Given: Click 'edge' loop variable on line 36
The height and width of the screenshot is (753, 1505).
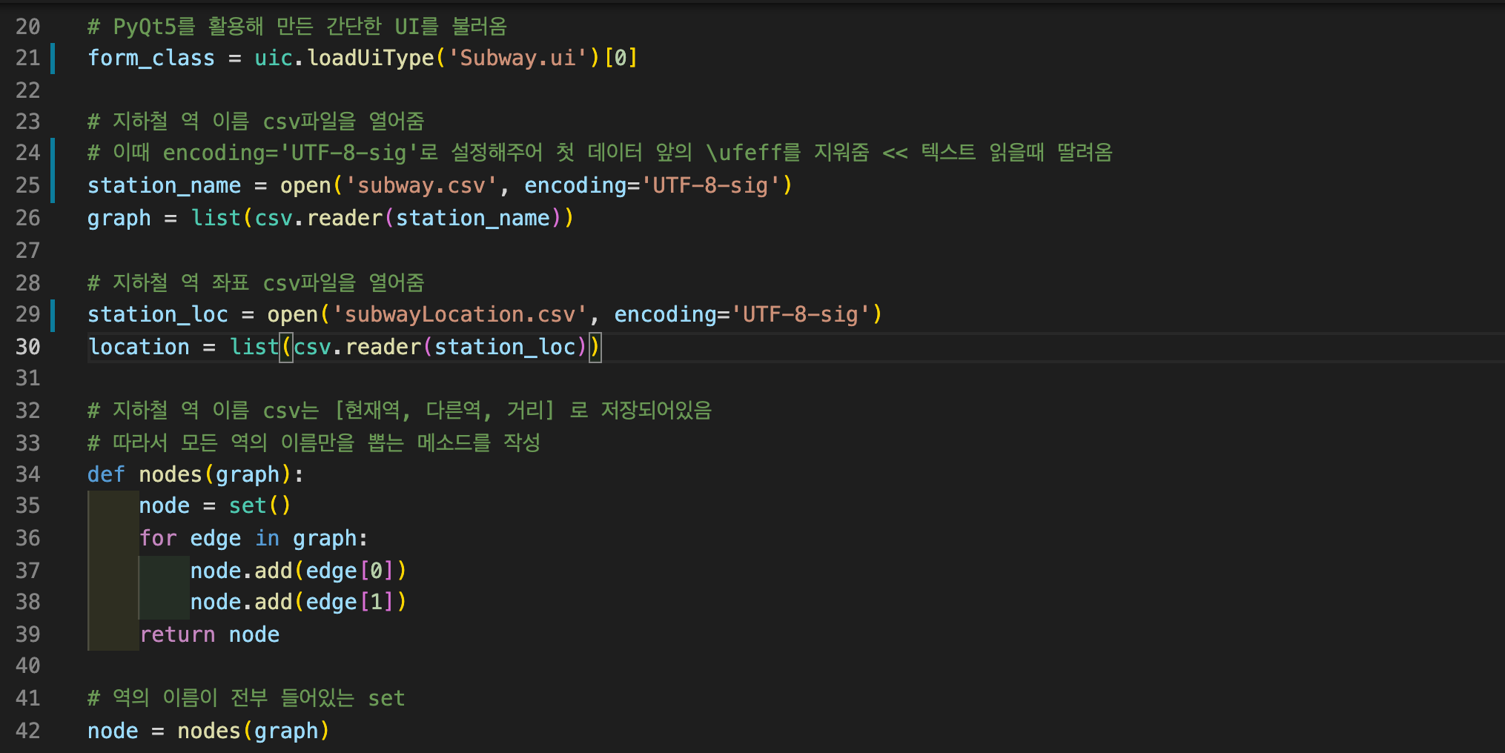Looking at the screenshot, I should 216,538.
